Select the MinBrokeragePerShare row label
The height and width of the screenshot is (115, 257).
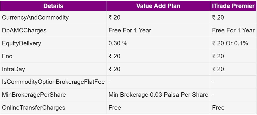[34, 95]
